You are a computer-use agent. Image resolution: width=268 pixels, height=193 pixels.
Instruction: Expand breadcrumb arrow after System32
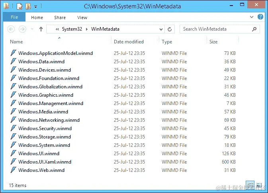click(87, 29)
